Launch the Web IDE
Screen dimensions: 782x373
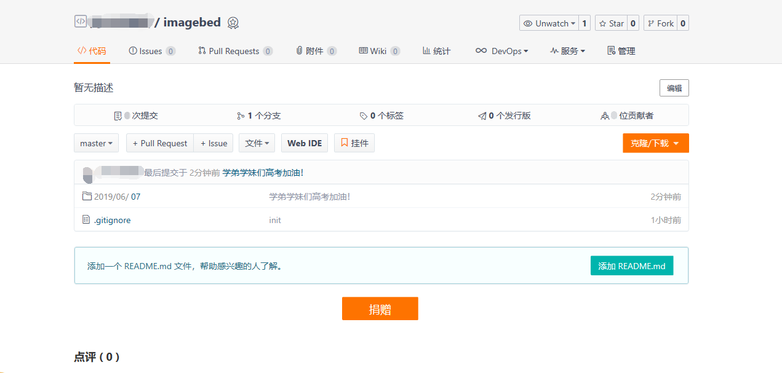[x=304, y=143]
